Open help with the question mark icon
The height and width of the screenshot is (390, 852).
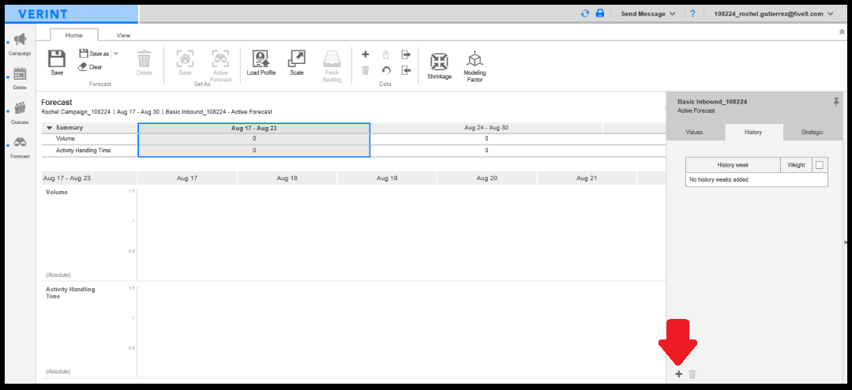tap(692, 13)
